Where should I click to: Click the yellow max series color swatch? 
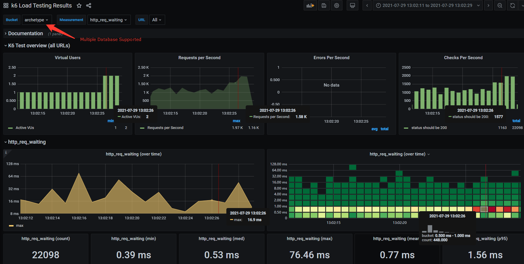(x=11, y=226)
